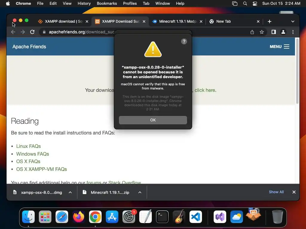Bookmark this page with the star icon
Screen dimensions: 306x229
click(262, 32)
